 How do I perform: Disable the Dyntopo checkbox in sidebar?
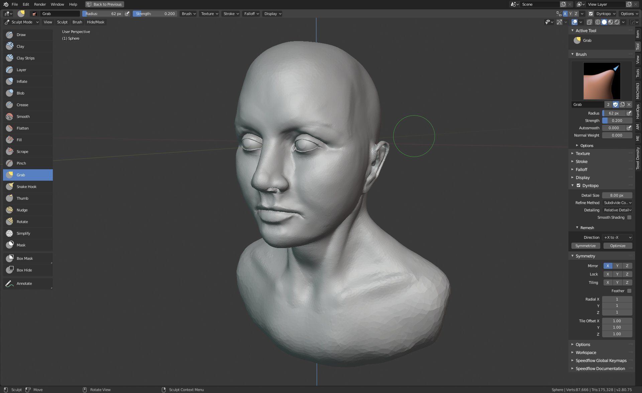(x=578, y=186)
